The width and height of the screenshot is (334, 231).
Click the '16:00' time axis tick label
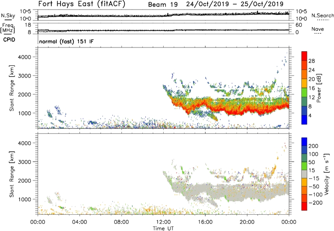pos(205,222)
